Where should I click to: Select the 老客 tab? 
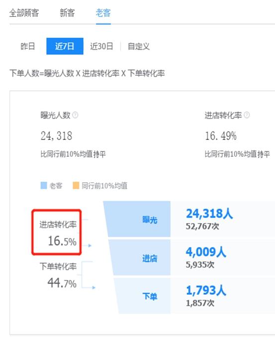[x=103, y=13]
